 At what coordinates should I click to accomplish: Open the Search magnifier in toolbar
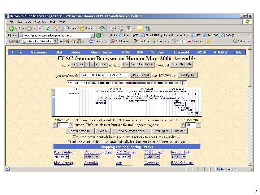(64, 29)
